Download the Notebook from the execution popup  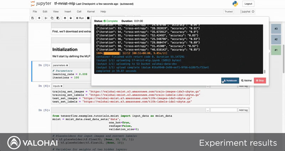[x=230, y=80]
